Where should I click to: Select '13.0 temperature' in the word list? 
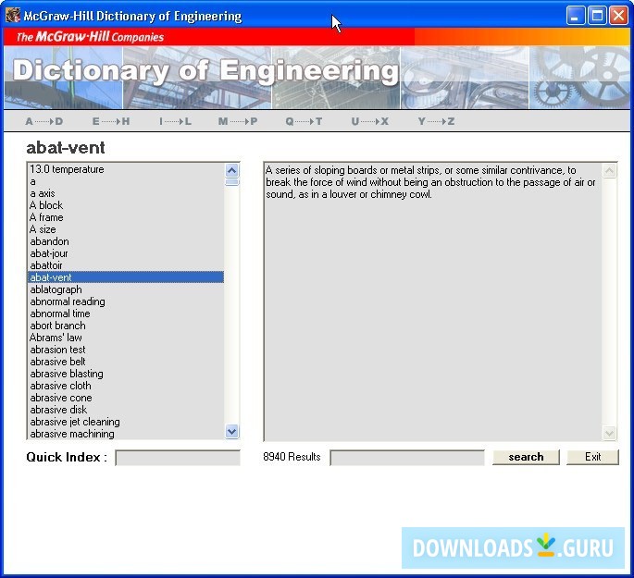(x=126, y=169)
